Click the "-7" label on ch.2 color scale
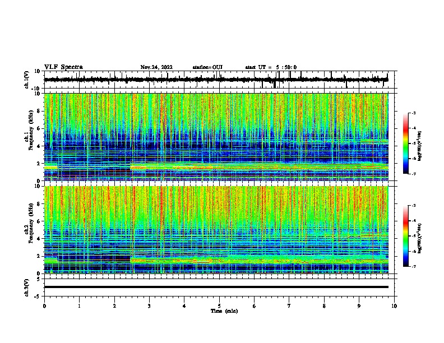 [413, 266]
